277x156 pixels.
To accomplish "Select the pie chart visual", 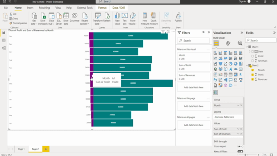I will (231, 64).
